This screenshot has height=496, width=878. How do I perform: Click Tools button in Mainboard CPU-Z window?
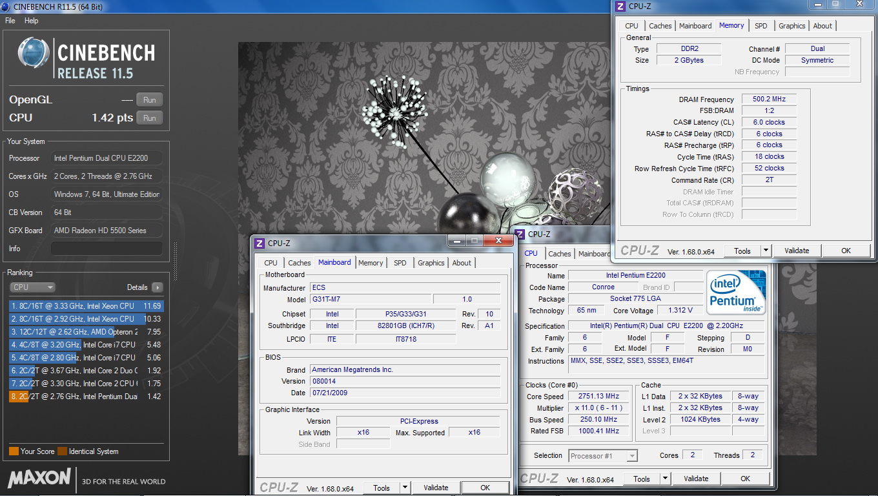pos(382,488)
